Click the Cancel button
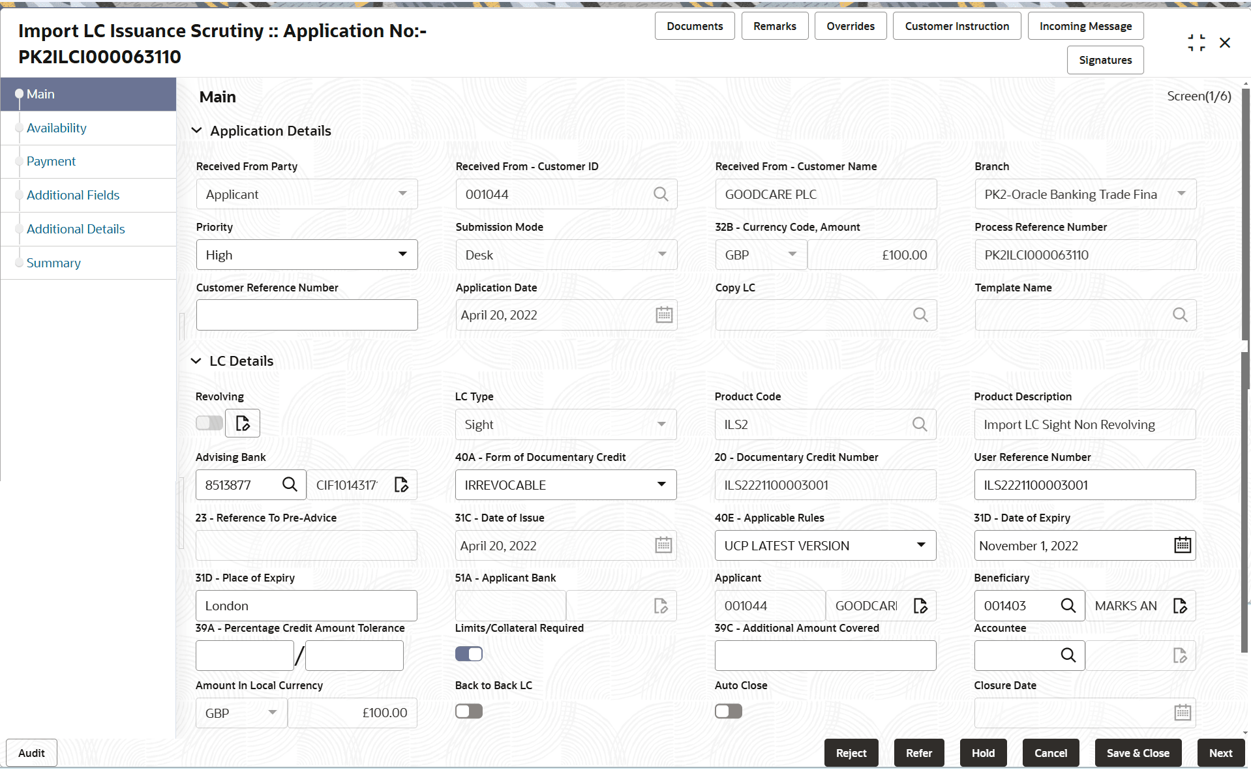This screenshot has width=1251, height=770. tap(1050, 752)
